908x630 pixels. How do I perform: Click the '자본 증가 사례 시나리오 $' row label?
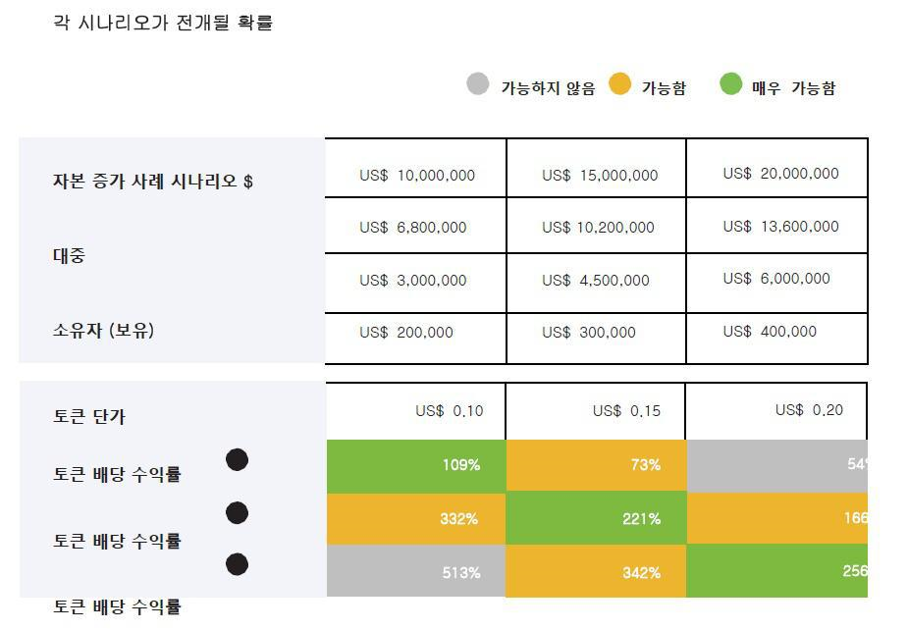(x=153, y=182)
